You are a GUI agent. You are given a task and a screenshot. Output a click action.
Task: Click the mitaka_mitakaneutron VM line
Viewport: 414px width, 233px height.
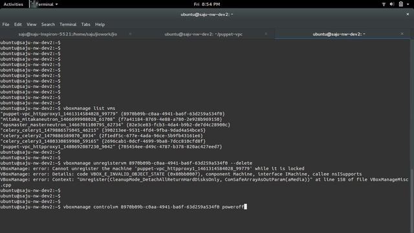[x=111, y=119]
